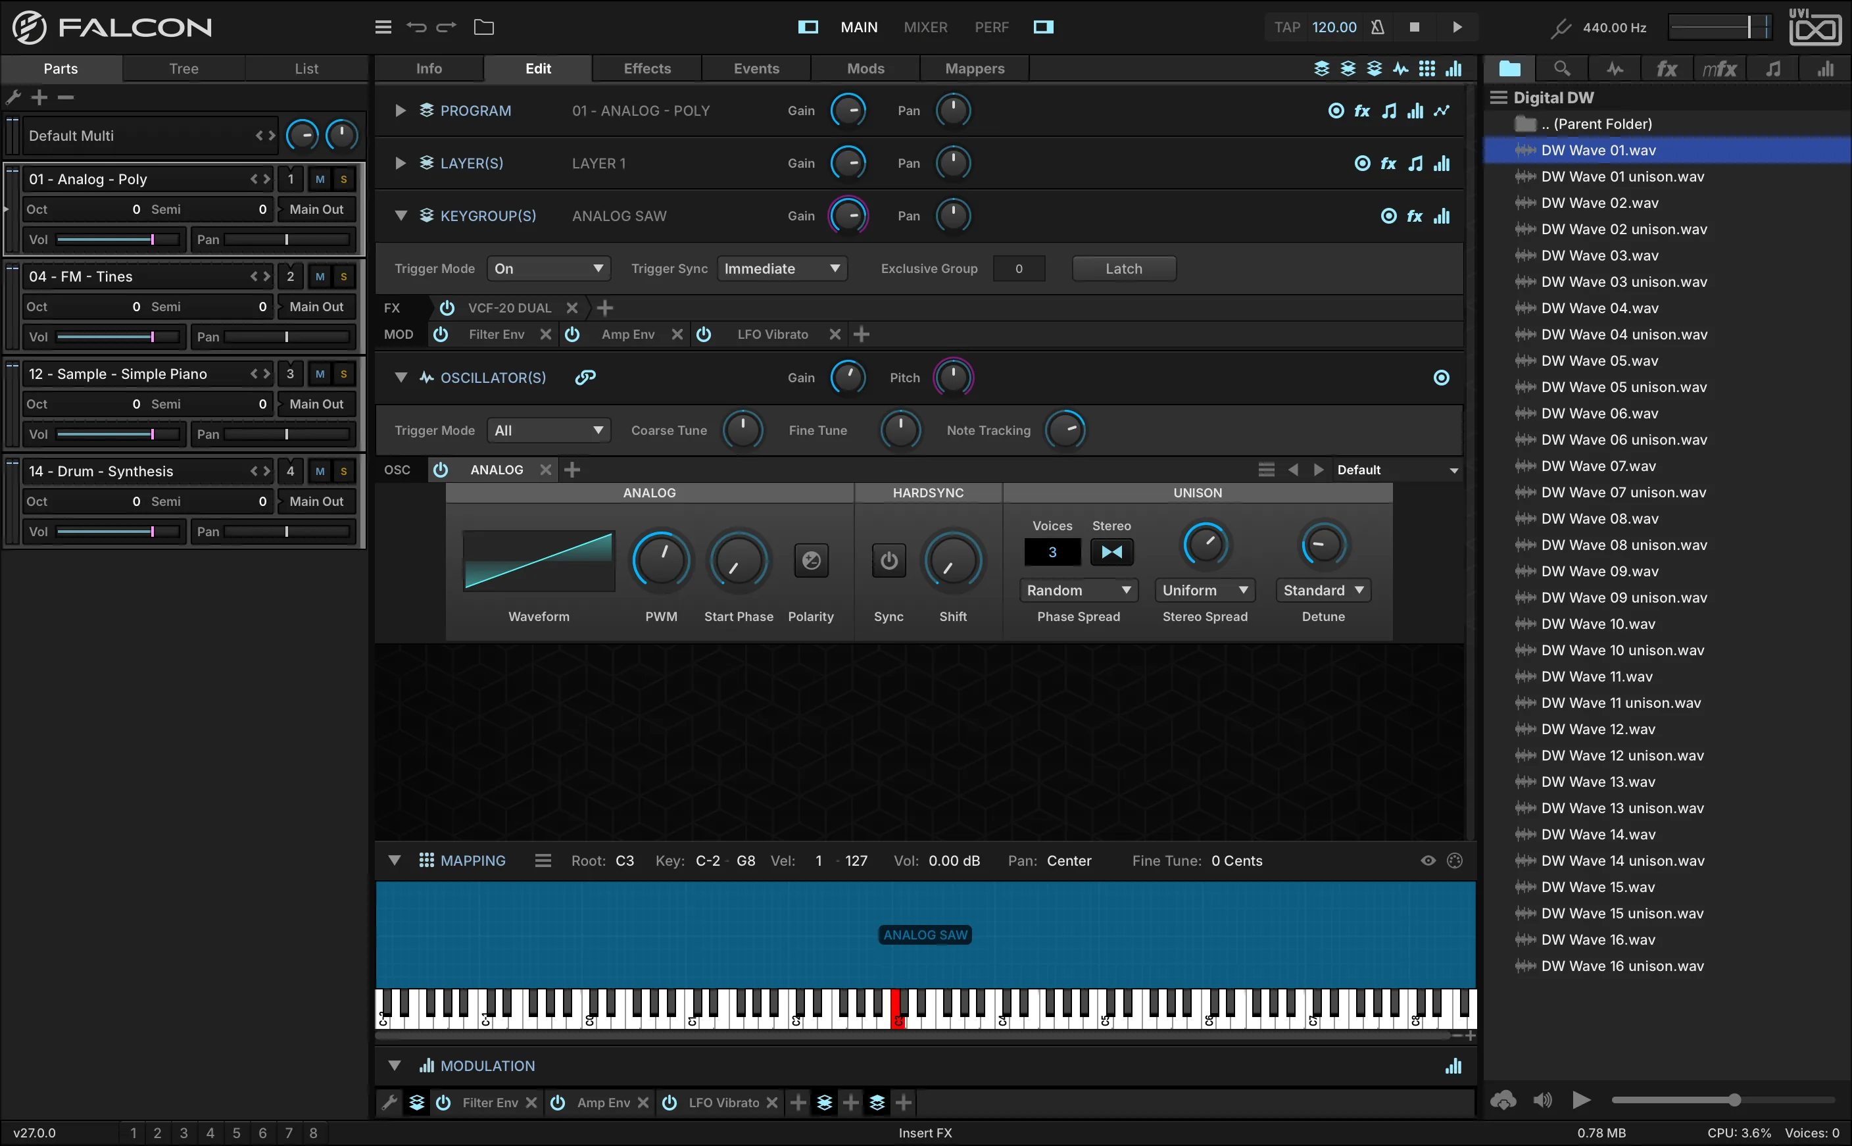Open the Tree tab in left panel
Screen dimensions: 1852x1146
coord(183,69)
